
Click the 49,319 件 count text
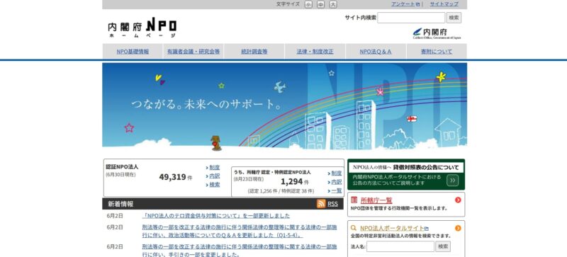coord(176,177)
